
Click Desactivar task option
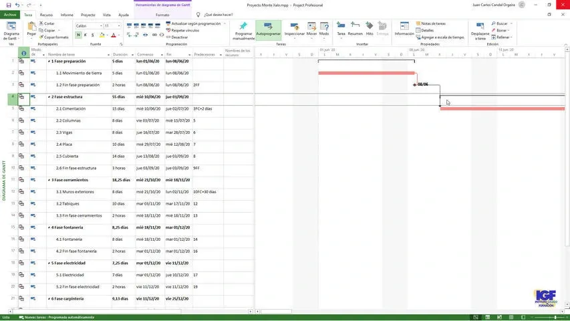(177, 37)
